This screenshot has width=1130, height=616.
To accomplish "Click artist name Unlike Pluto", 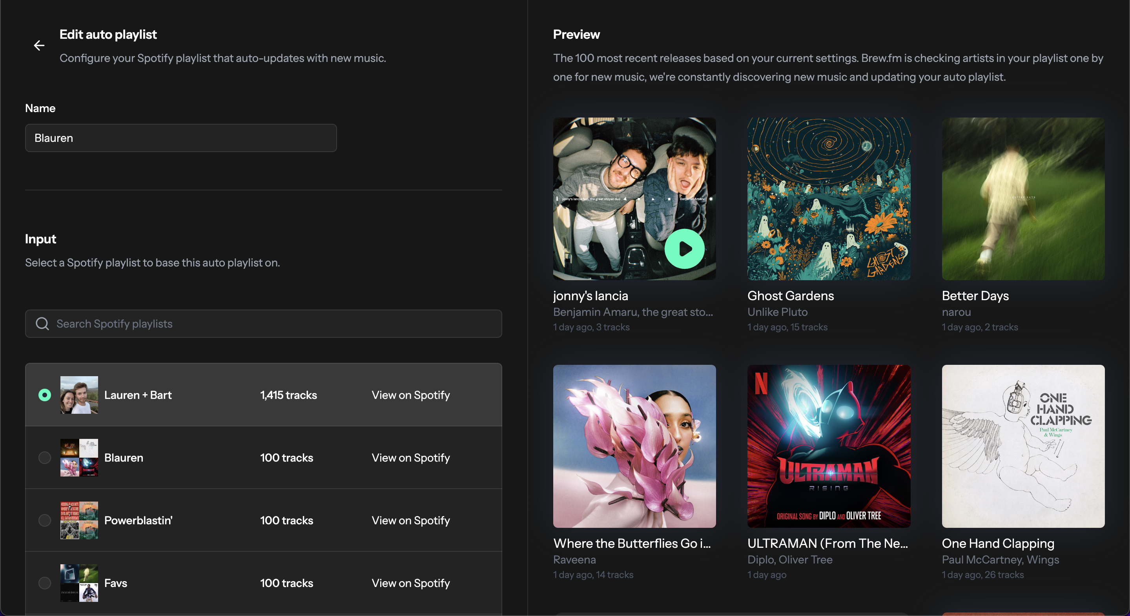I will pyautogui.click(x=777, y=312).
